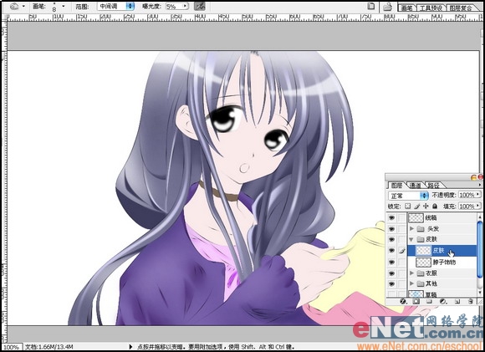Hide the 线稿 layer eye icon

[x=391, y=217]
